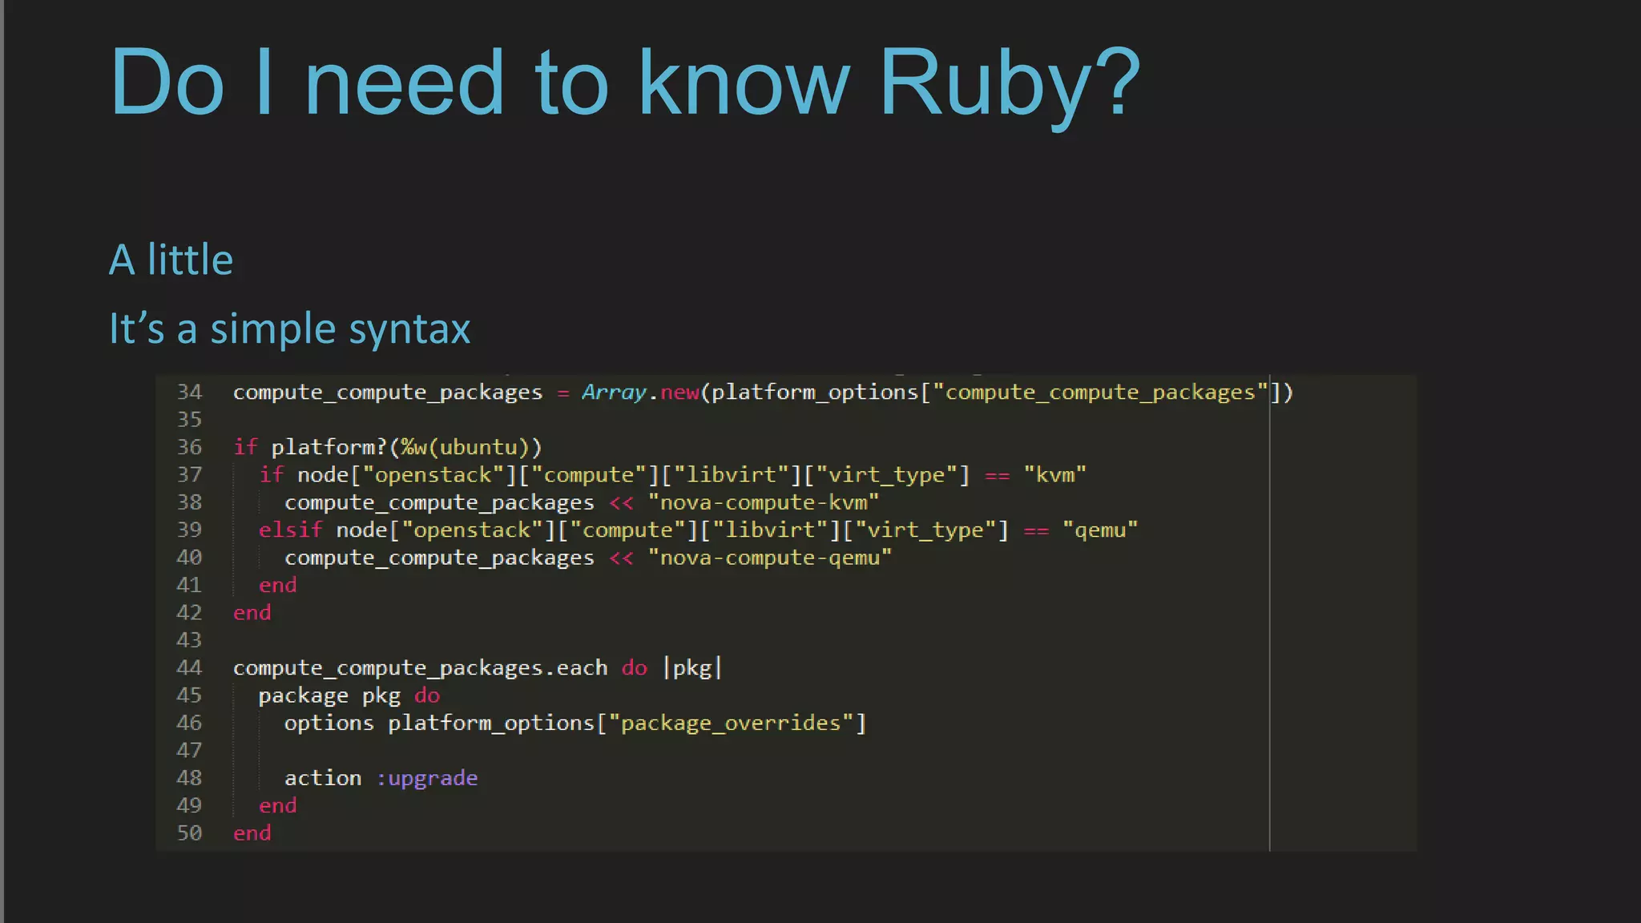Click '|pkg|' block parameter on line 44
The image size is (1641, 923).
pos(693,667)
